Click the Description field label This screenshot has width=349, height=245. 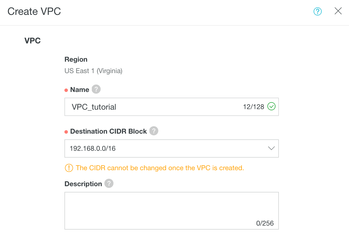click(83, 184)
